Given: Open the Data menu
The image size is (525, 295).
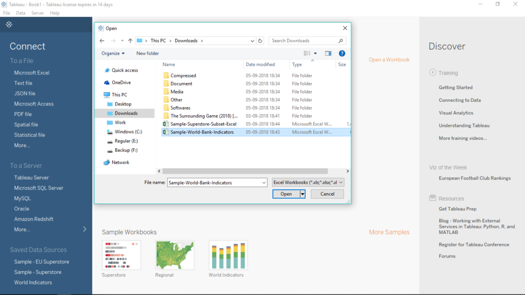Looking at the screenshot, I should (21, 13).
